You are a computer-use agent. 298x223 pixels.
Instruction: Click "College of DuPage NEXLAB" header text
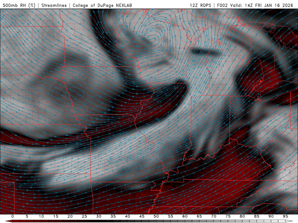coord(102,5)
